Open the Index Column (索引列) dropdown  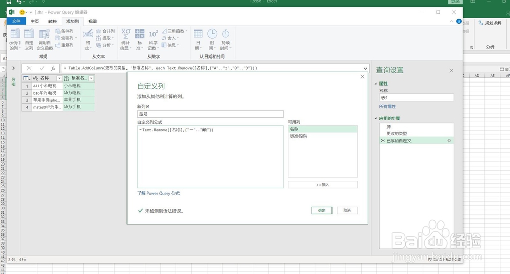pos(66,38)
